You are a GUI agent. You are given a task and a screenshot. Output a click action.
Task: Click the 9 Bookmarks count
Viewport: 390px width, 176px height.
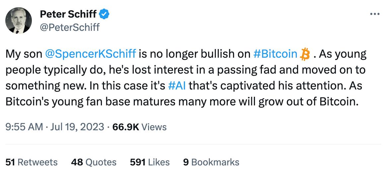click(211, 162)
